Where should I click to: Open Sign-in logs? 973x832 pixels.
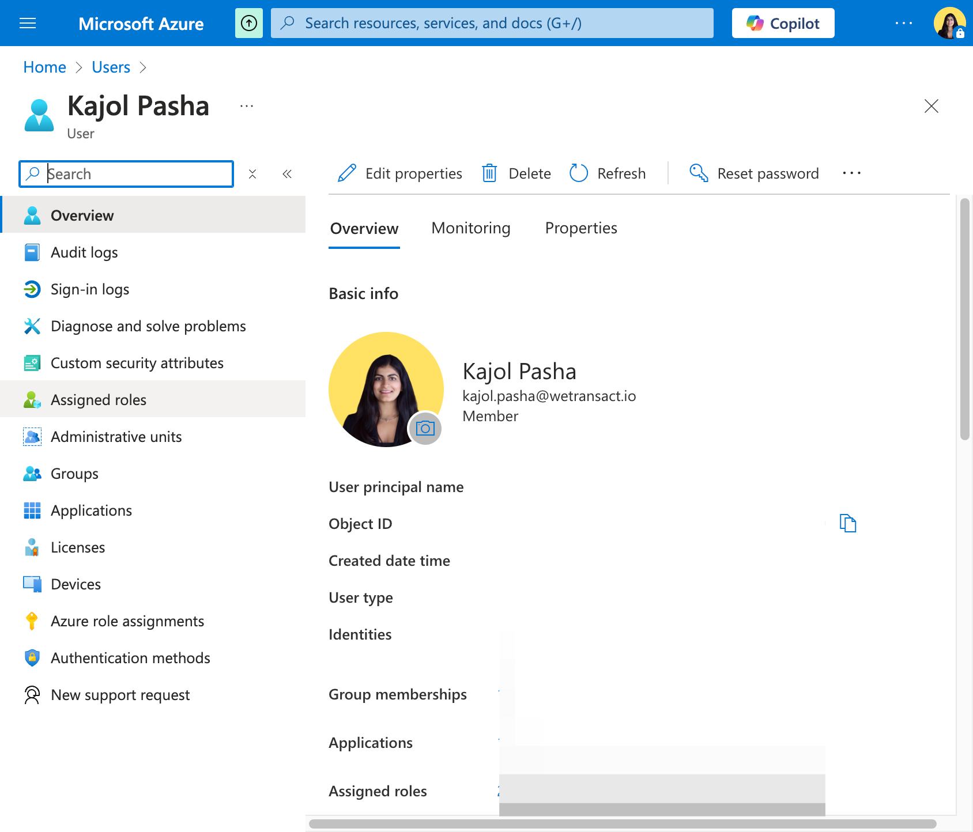tap(153, 289)
